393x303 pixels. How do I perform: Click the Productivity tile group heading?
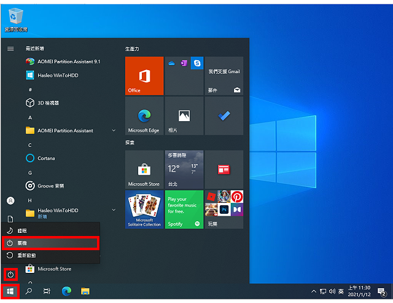click(132, 49)
